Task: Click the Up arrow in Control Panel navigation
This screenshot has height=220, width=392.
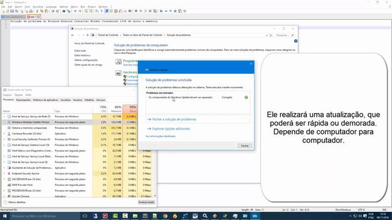Action: pyautogui.click(x=88, y=35)
